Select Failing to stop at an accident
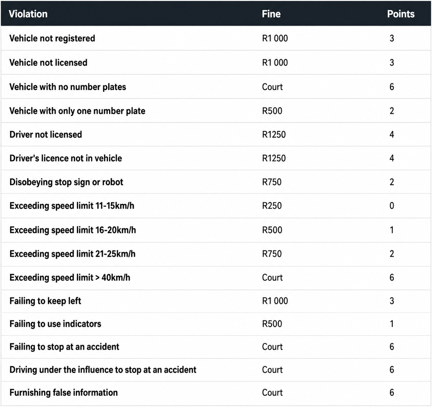The height and width of the screenshot is (407, 432). click(64, 347)
